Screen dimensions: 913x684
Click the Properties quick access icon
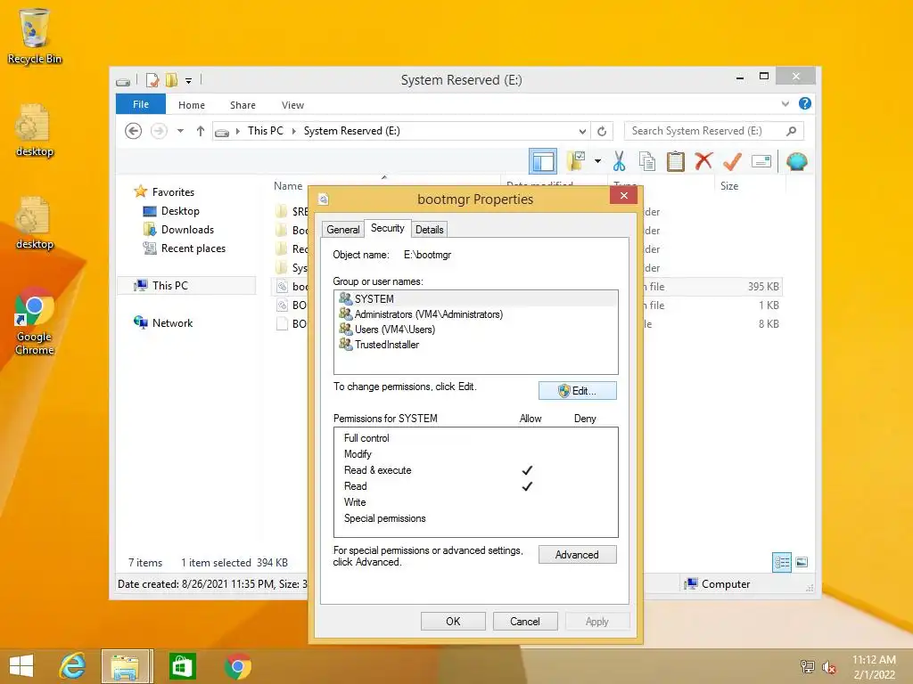[x=152, y=80]
